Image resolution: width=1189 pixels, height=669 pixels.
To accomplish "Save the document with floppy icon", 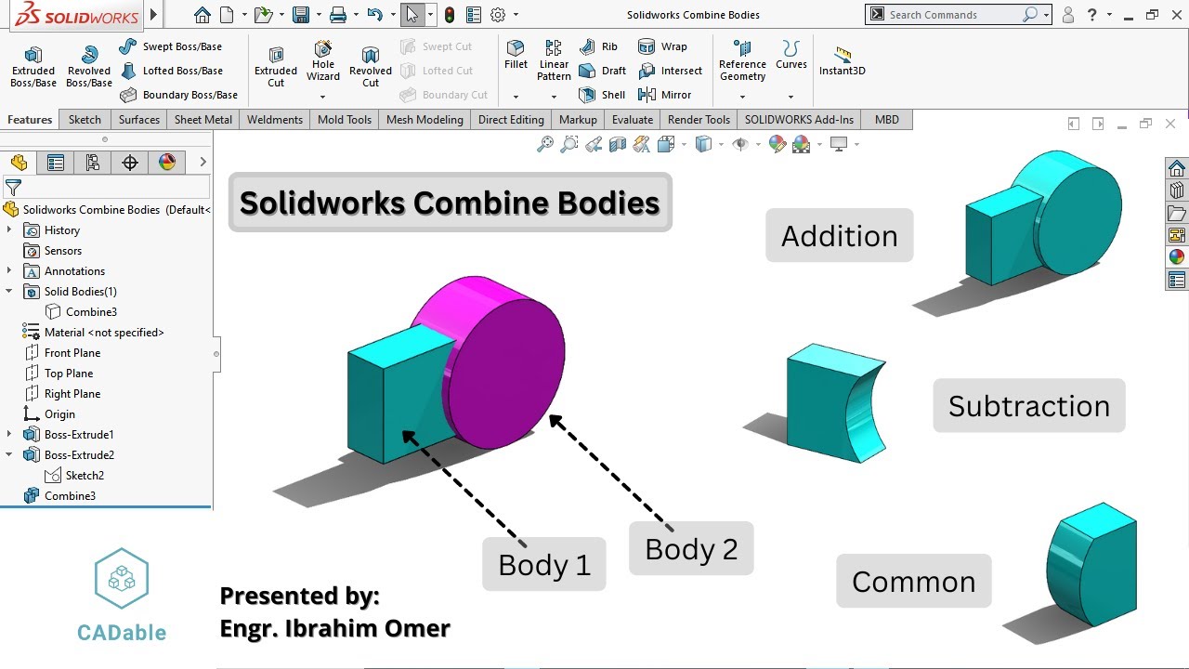I will click(300, 15).
